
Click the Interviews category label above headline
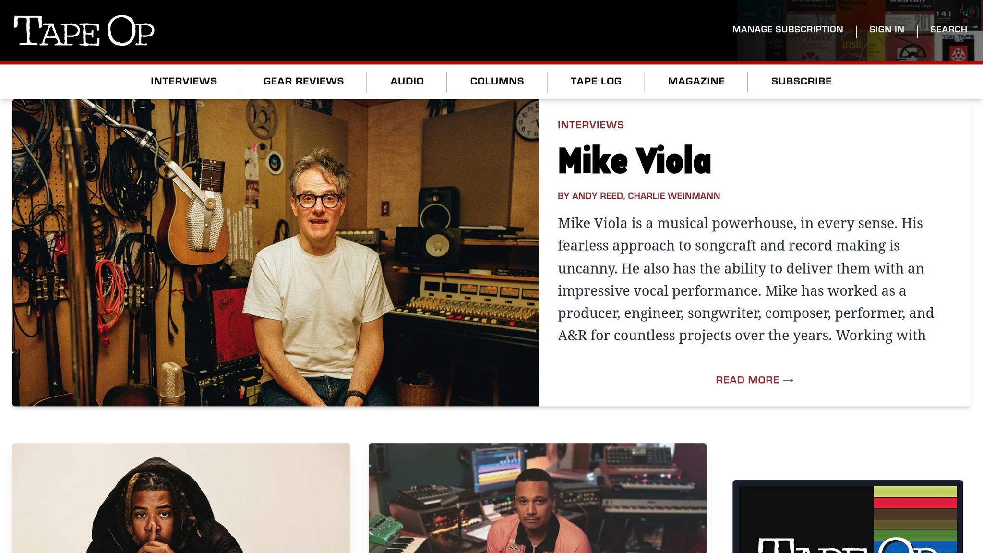click(590, 125)
